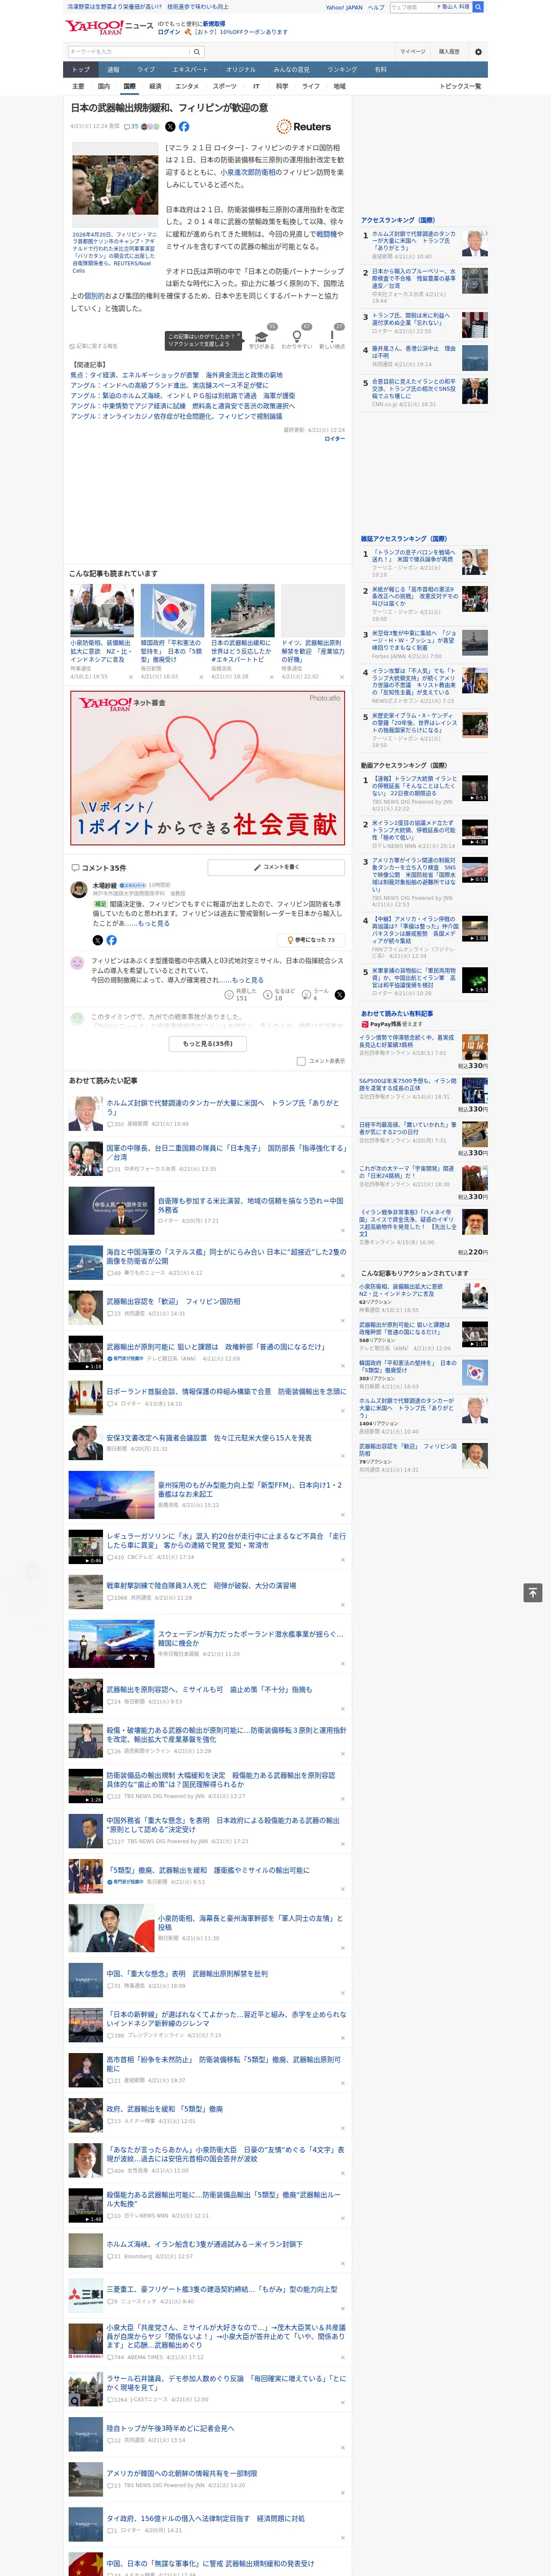The image size is (551, 2576).
Task: Report the article via 記事に関する報告
Action: [x=94, y=346]
